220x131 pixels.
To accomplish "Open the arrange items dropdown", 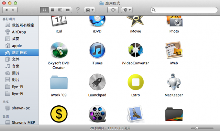I will click(x=89, y=10).
